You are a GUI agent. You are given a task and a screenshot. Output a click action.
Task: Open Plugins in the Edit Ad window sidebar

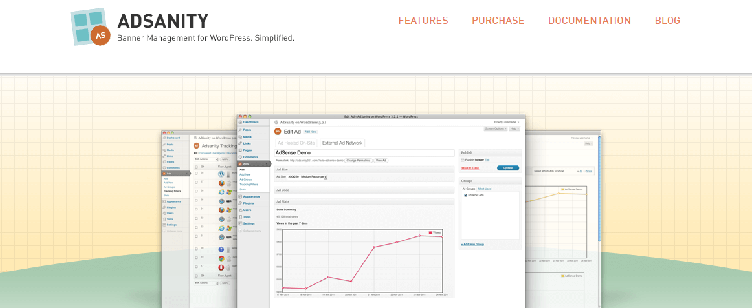point(249,203)
